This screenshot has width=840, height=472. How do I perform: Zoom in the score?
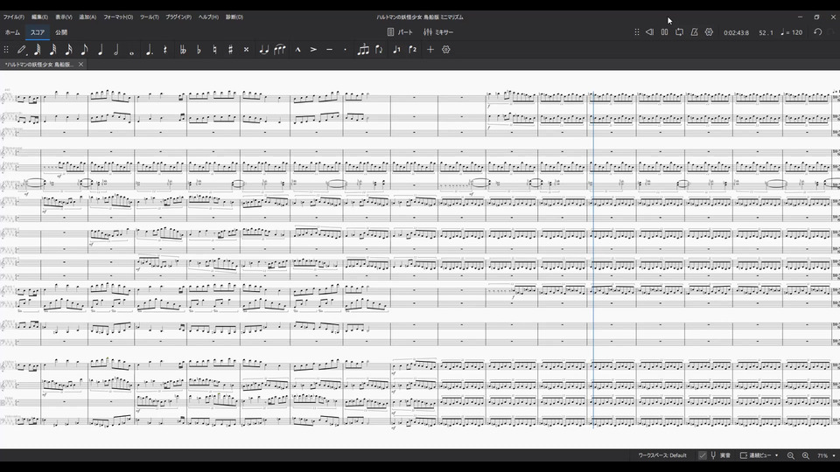point(806,455)
